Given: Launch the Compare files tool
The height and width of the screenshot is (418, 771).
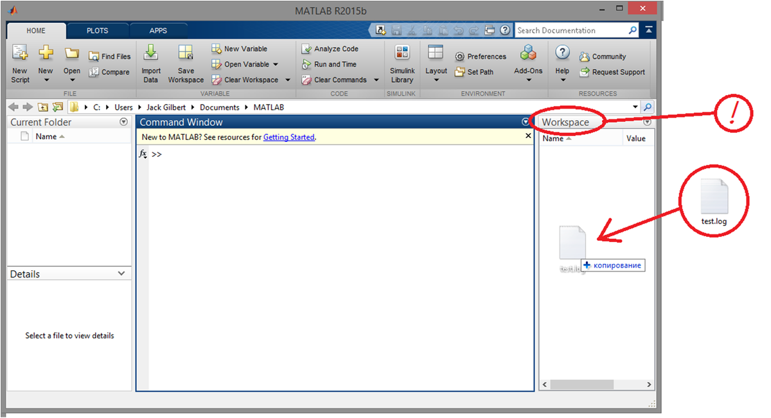Looking at the screenshot, I should (x=109, y=72).
